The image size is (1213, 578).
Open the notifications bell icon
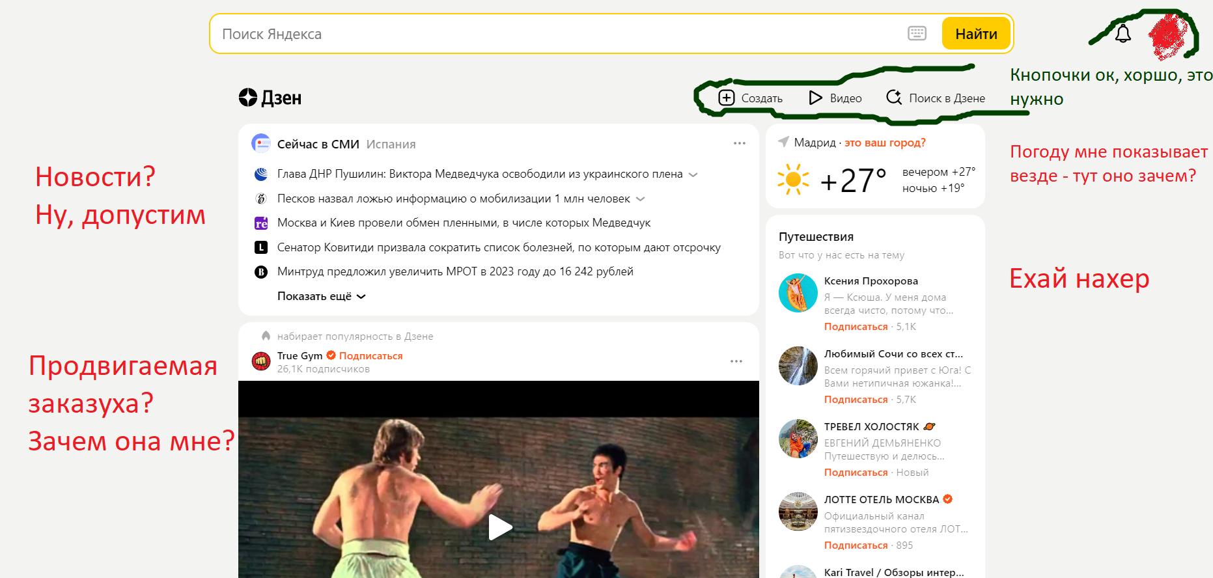click(1123, 34)
